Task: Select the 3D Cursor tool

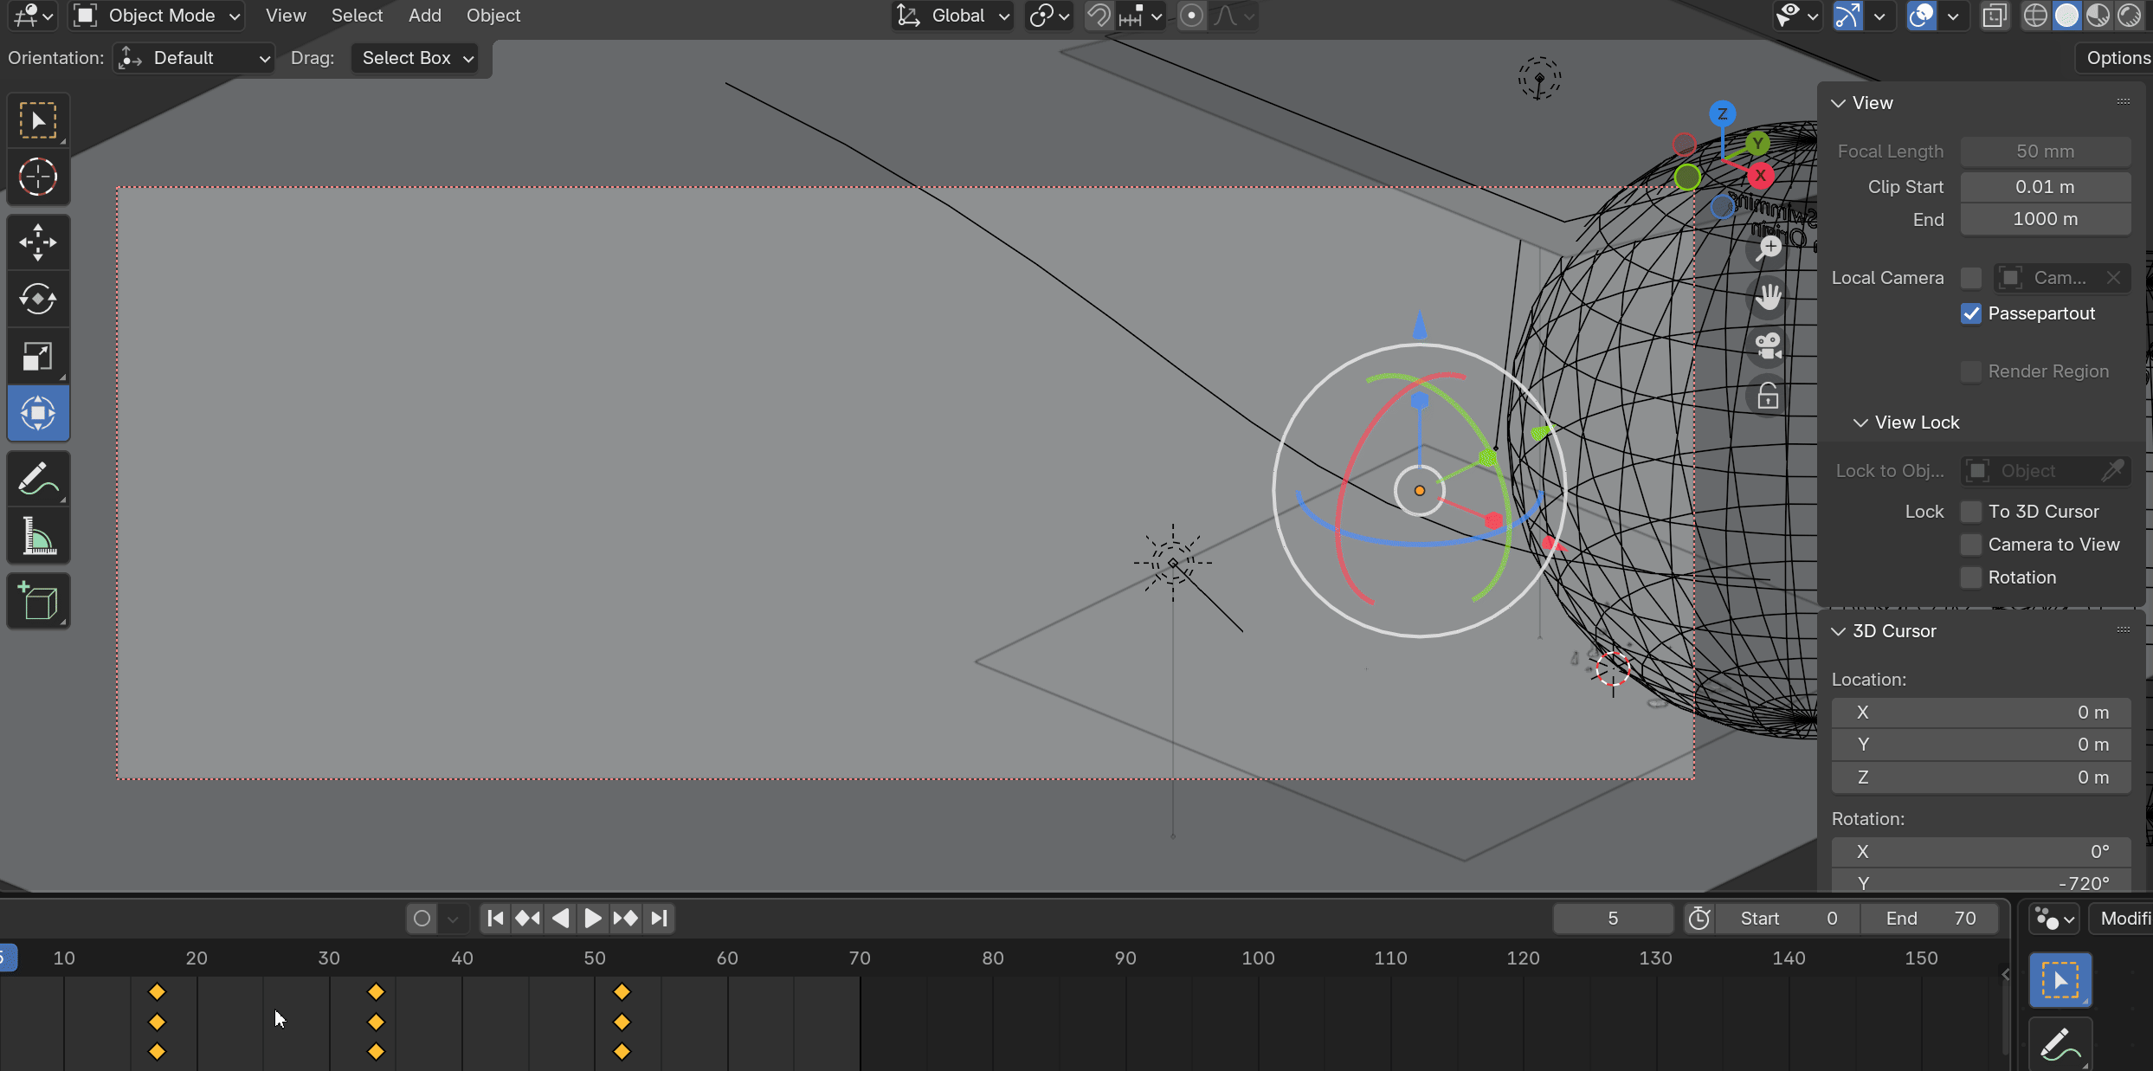Action: (38, 177)
